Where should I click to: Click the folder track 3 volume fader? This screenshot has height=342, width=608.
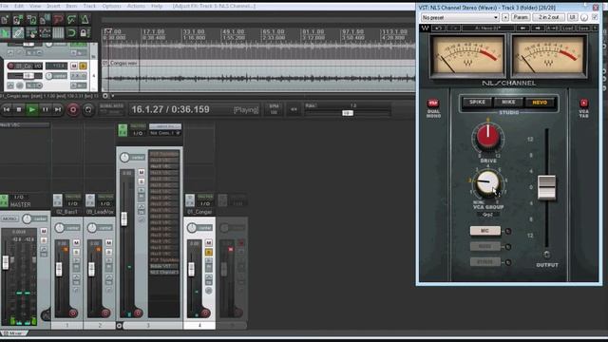tap(124, 219)
